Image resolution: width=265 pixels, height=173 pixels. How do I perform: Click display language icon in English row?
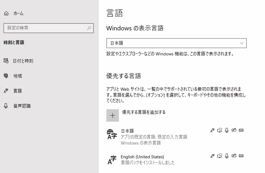pos(212,156)
